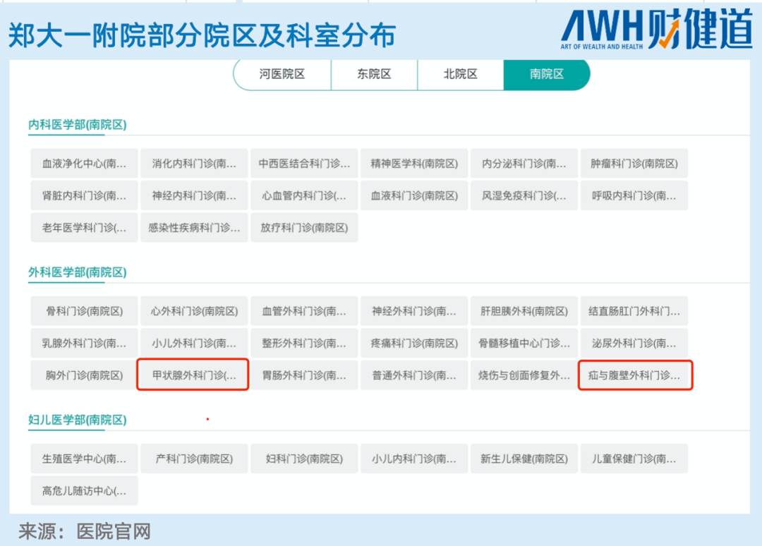Open 妇科门诊(南院区) department
The height and width of the screenshot is (546, 762).
304,459
